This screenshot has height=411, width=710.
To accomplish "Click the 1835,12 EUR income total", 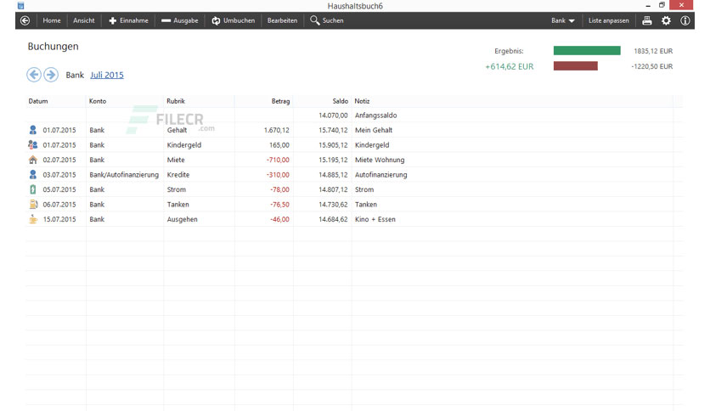I will pos(653,51).
